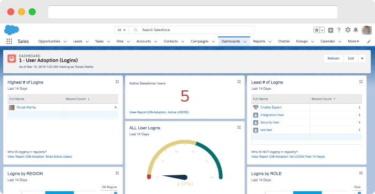
Task: Expand the Opportunities tab chevron
Action: click(x=65, y=42)
